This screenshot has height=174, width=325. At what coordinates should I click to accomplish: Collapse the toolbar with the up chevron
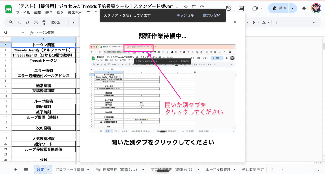pos(314,22)
